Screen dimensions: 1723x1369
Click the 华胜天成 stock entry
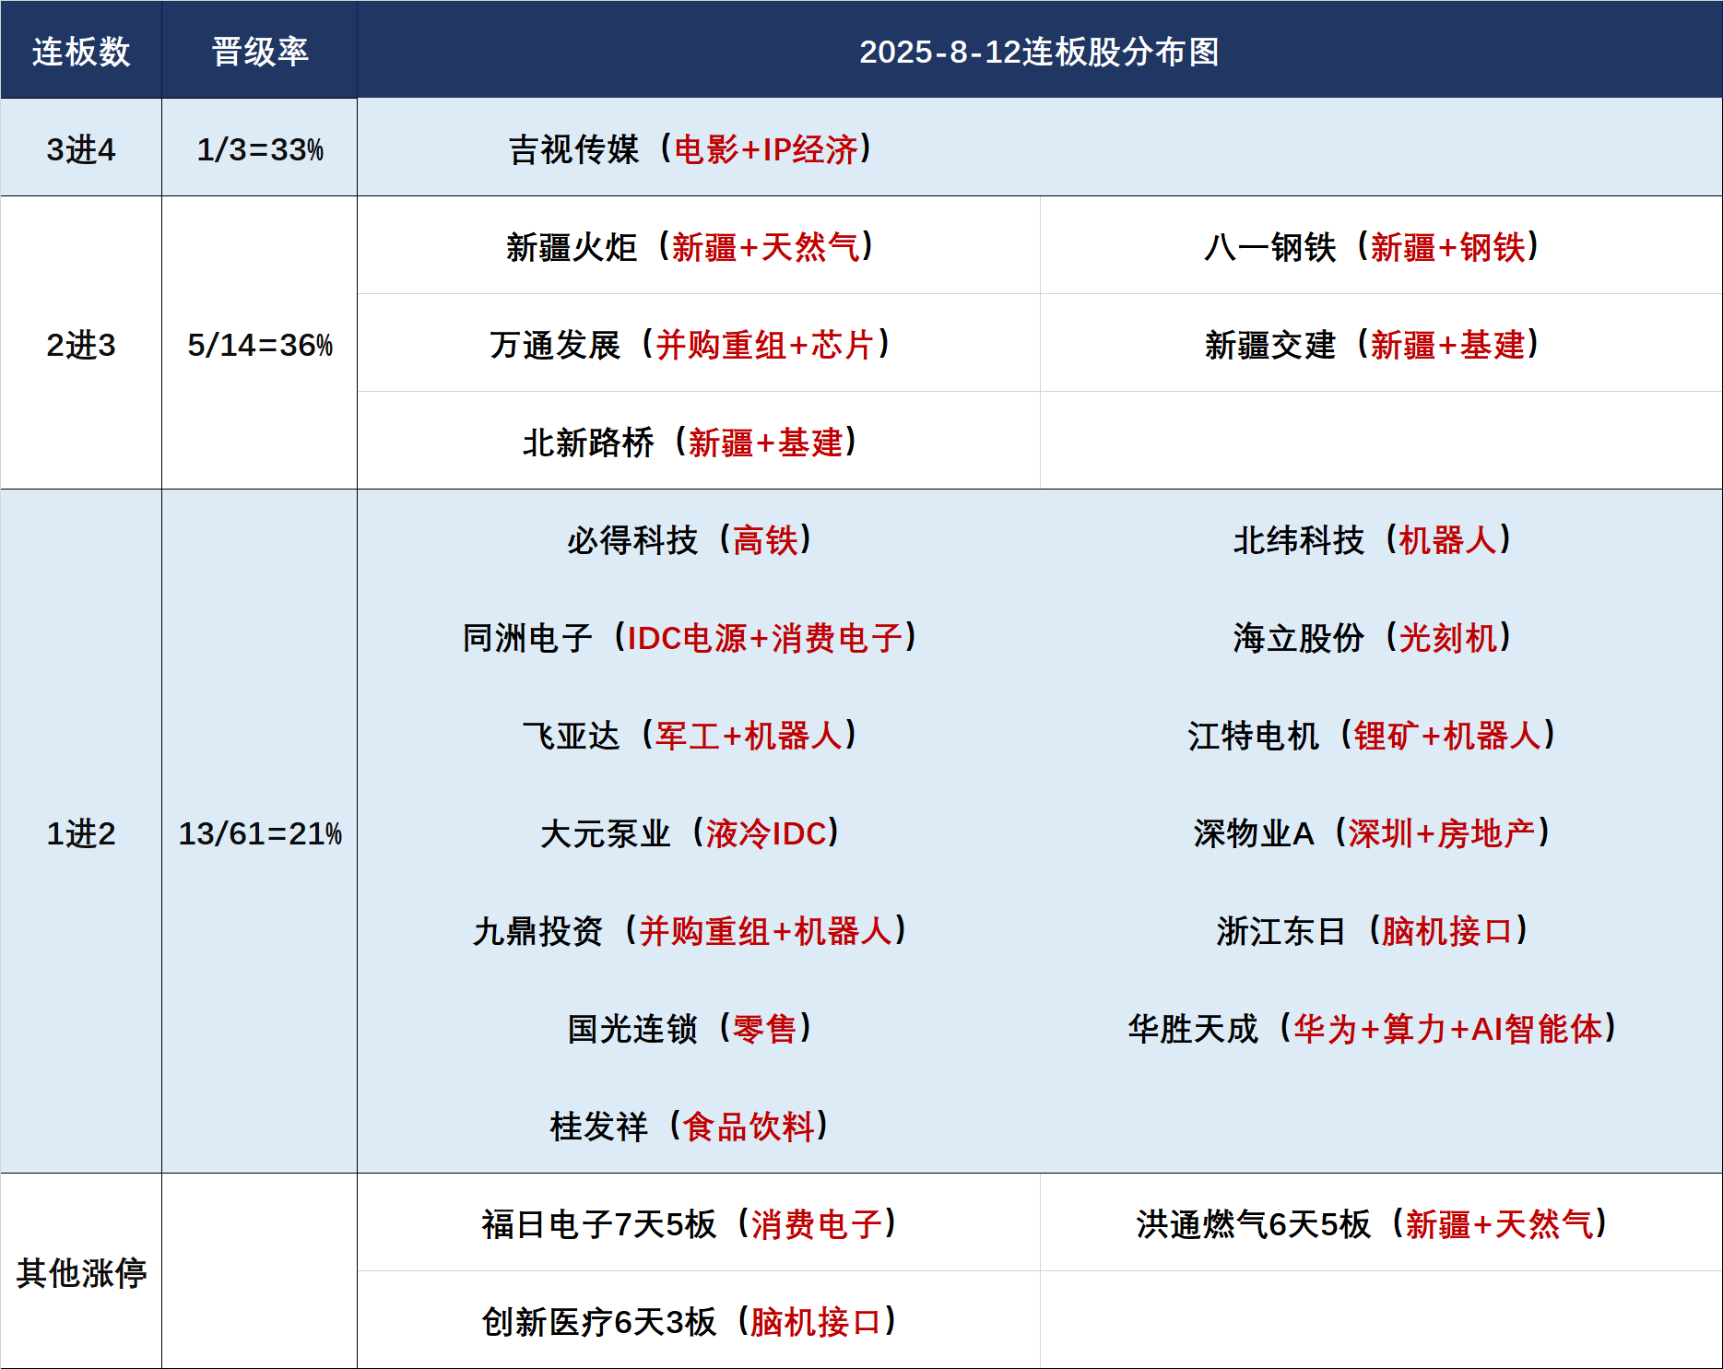[x=1373, y=1029]
